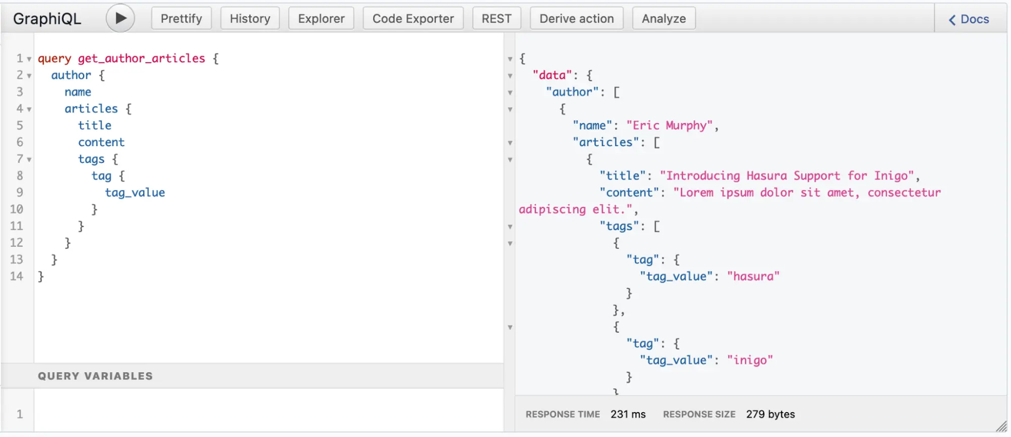Screen dimensions: 1011x437
Task: Click the name field on line 3
Action: point(78,92)
